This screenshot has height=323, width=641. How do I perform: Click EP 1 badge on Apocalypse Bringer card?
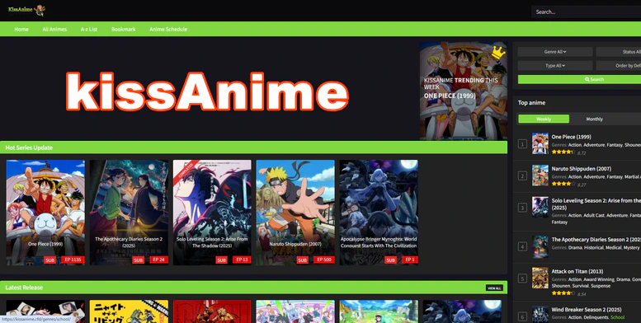[410, 260]
